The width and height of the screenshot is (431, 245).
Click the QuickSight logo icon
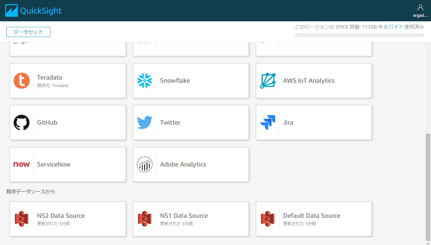tap(11, 10)
